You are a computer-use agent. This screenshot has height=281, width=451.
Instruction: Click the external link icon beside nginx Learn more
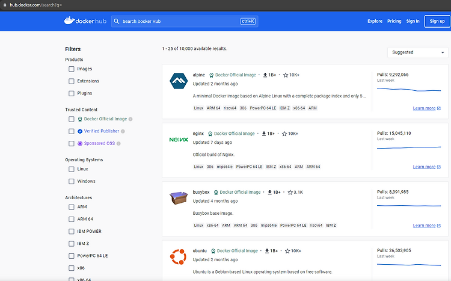pos(438,167)
